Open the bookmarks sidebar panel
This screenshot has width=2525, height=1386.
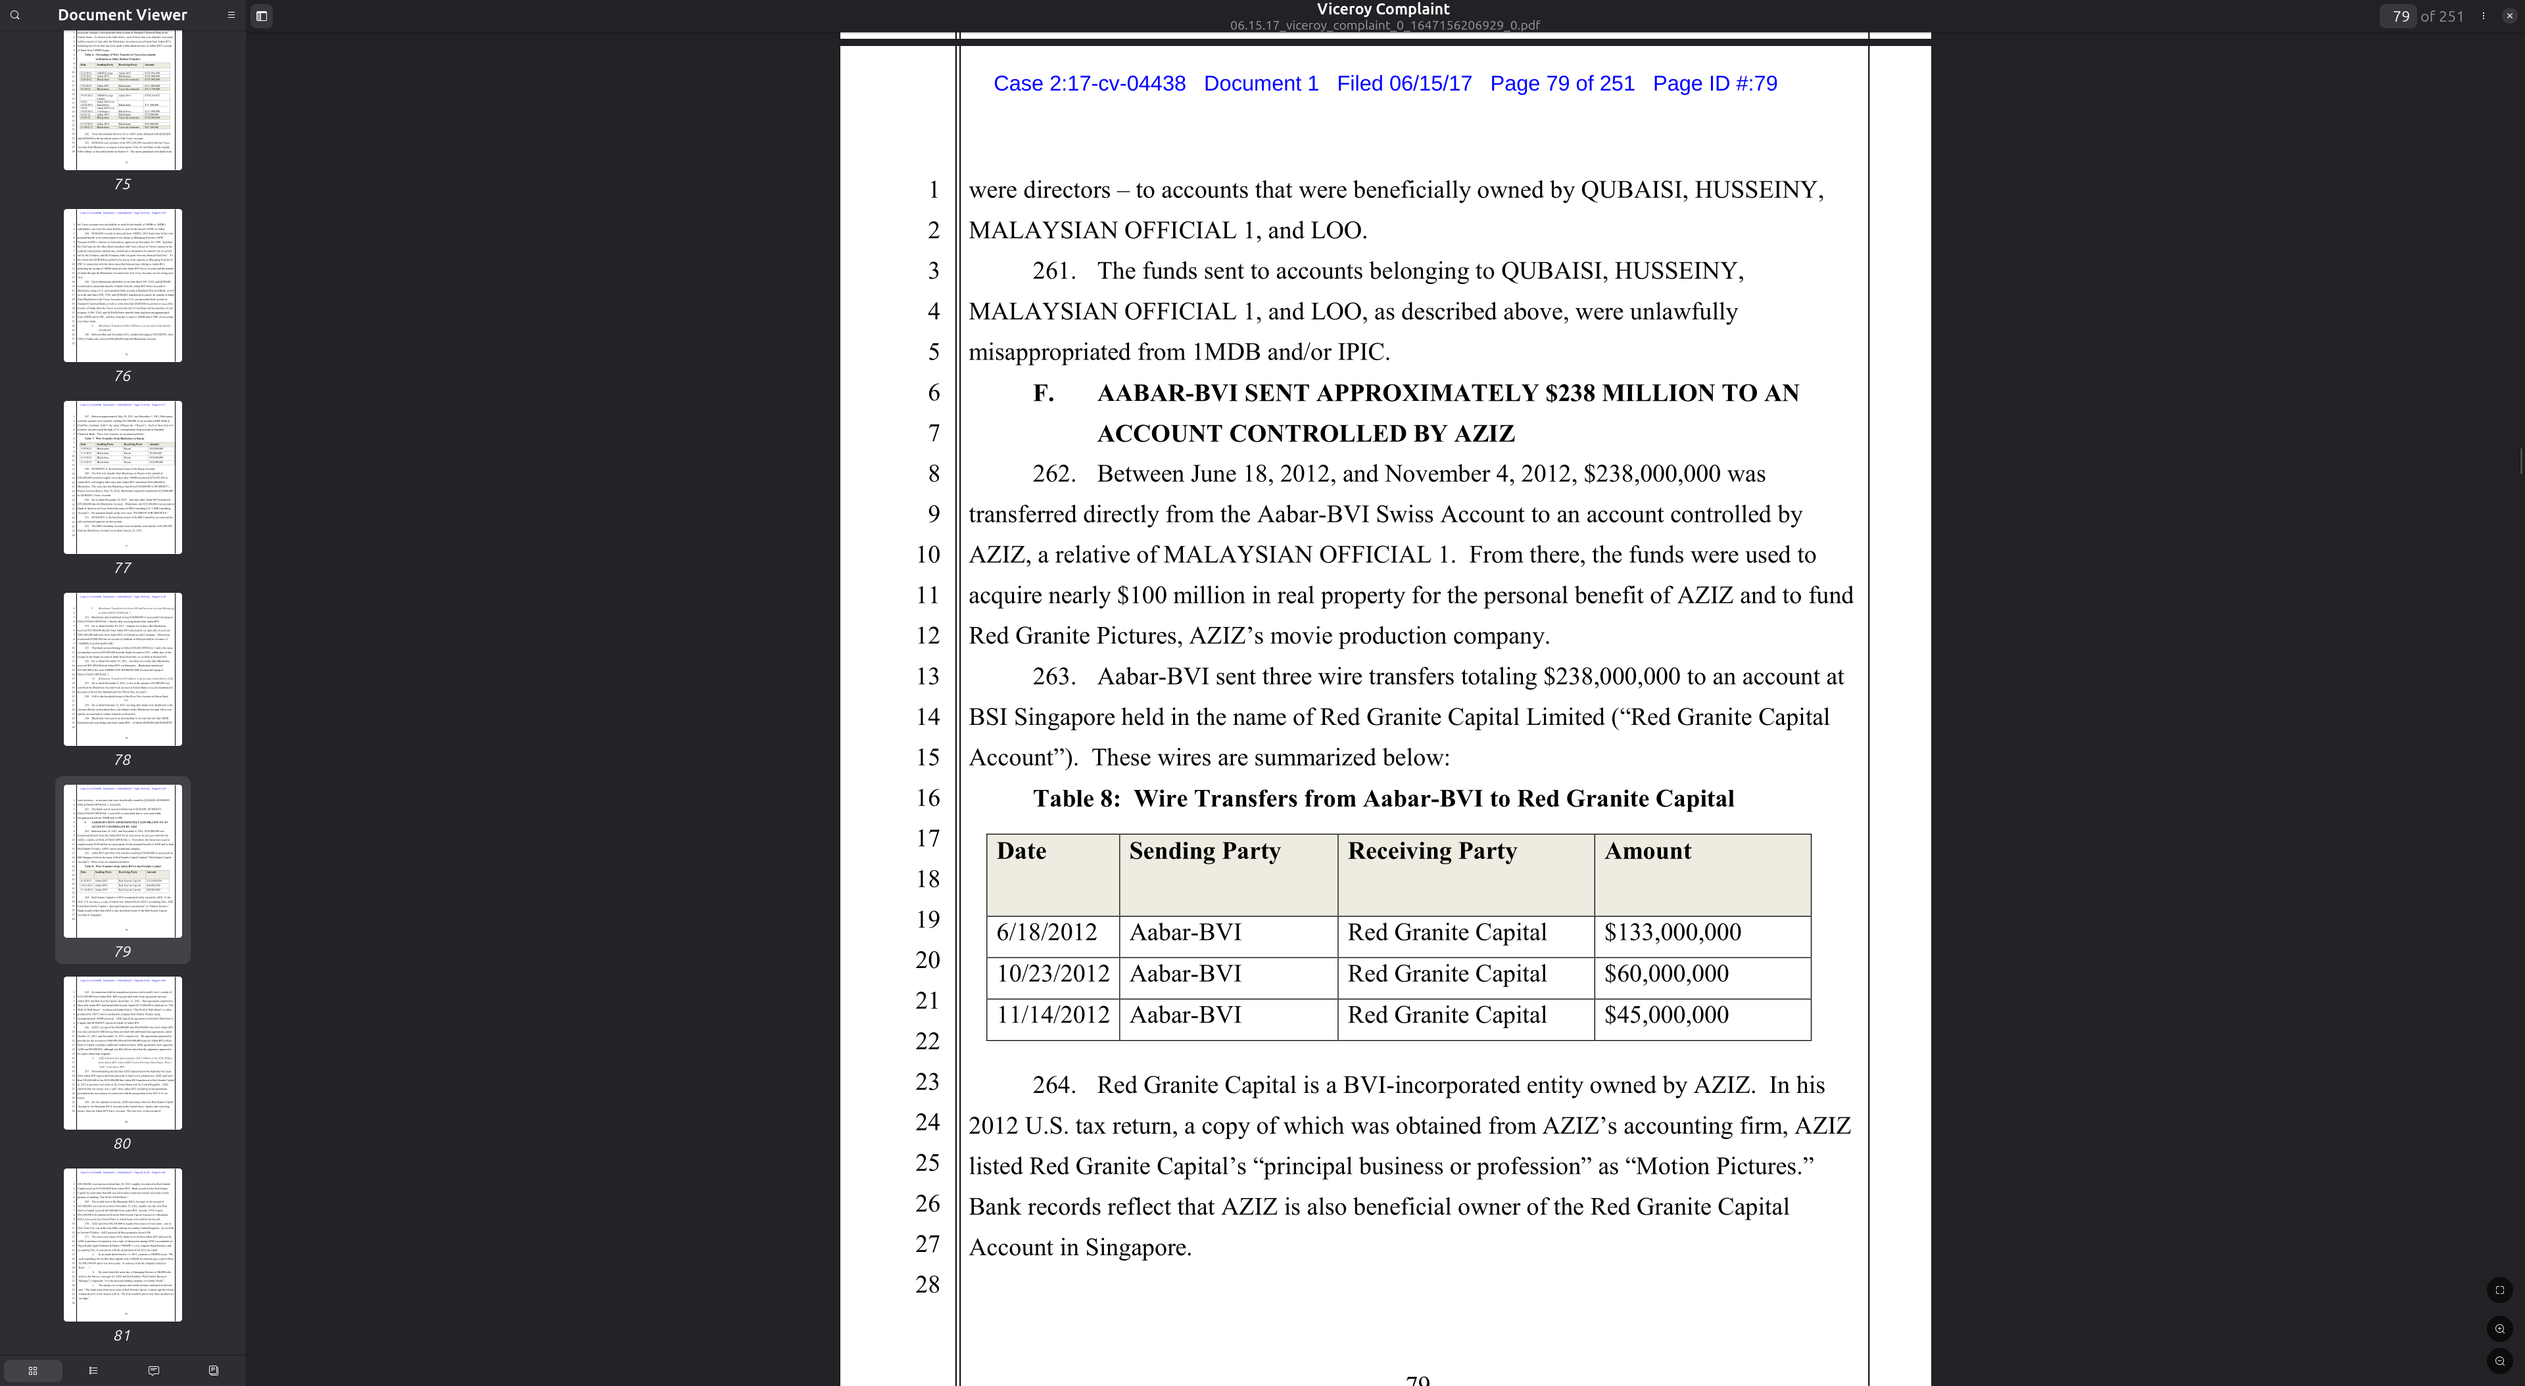coord(214,1370)
